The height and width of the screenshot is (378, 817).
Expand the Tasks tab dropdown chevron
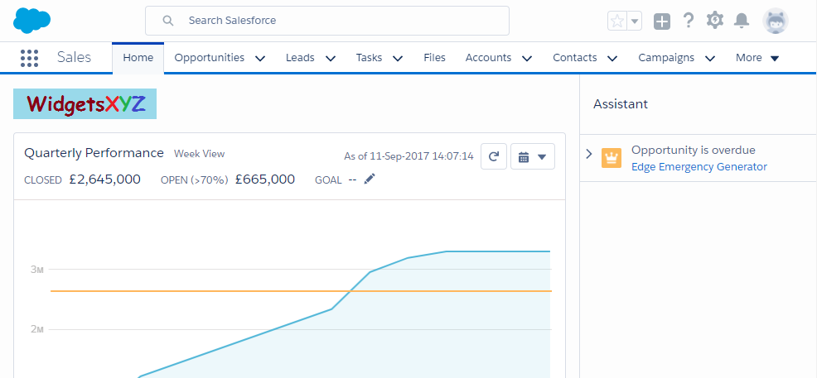(x=398, y=58)
